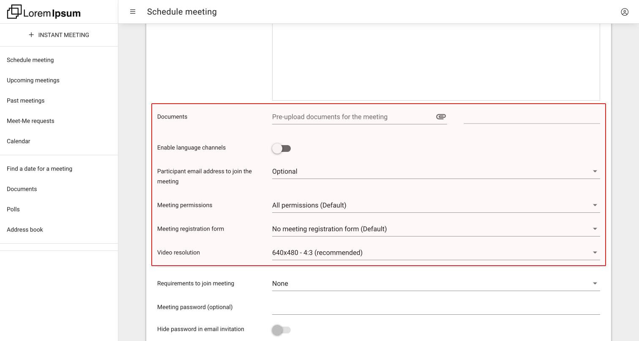Expand the Meeting permissions dropdown
This screenshot has width=639, height=341.
point(436,205)
